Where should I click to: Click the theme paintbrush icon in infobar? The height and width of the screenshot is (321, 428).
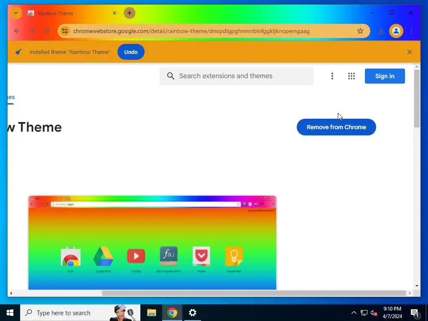click(18, 52)
